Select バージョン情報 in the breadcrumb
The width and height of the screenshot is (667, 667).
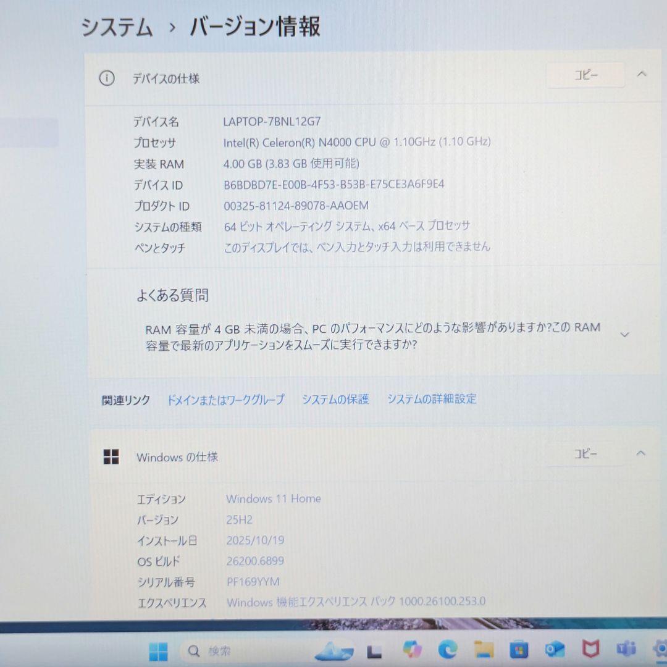click(256, 27)
